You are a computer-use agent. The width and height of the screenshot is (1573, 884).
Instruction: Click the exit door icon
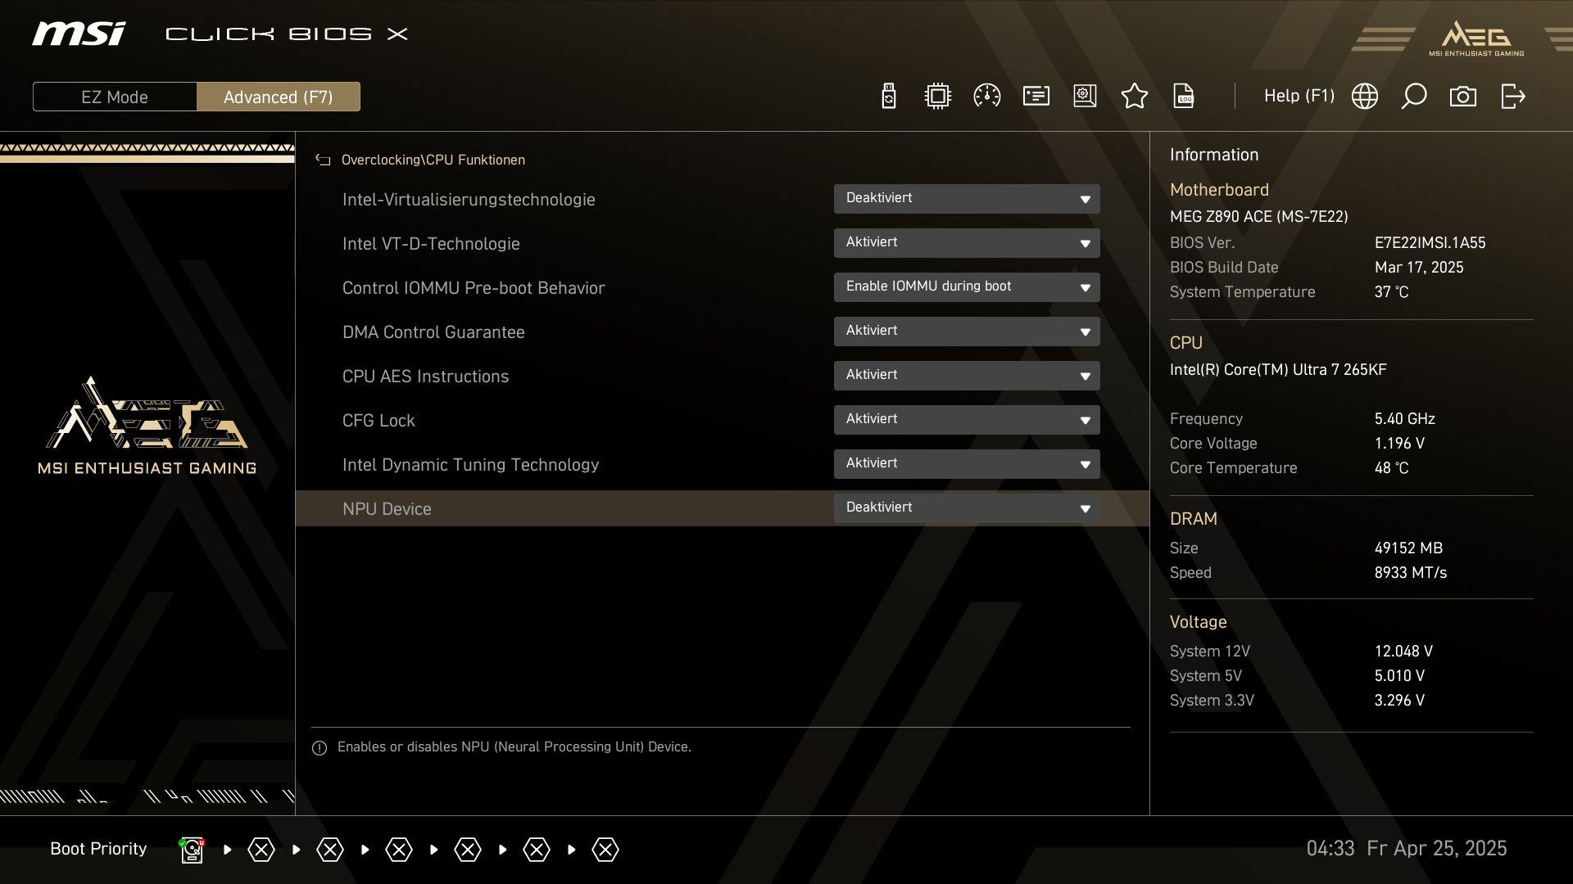(x=1512, y=97)
